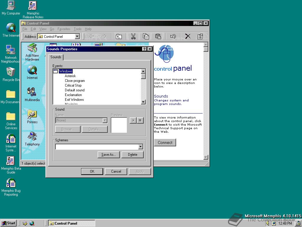Click the Up one level toolbar icon
Image resolution: width=302 pixels, height=227 pixels.
pyautogui.click(x=119, y=36)
